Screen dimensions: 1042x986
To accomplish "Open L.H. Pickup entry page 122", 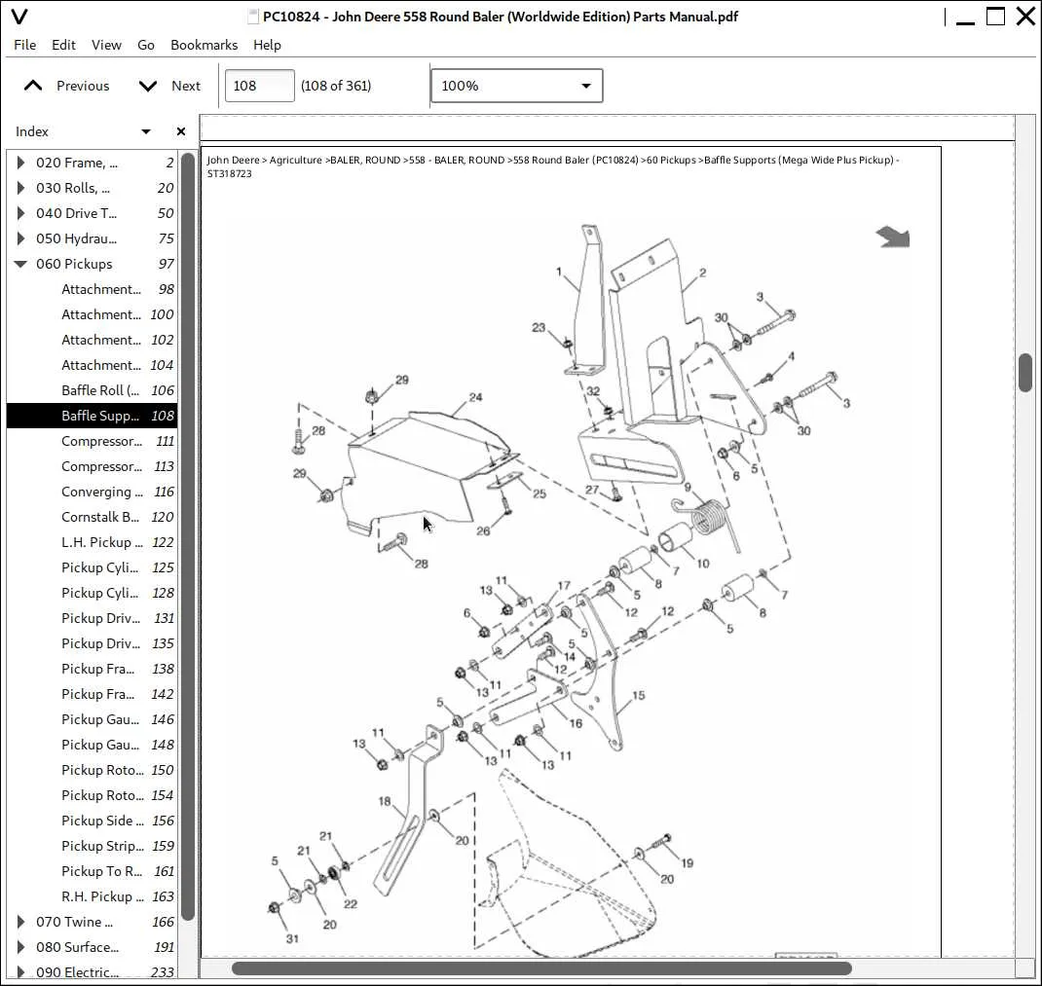I will (92, 542).
